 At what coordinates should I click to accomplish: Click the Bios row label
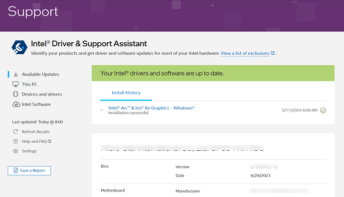click(x=105, y=166)
